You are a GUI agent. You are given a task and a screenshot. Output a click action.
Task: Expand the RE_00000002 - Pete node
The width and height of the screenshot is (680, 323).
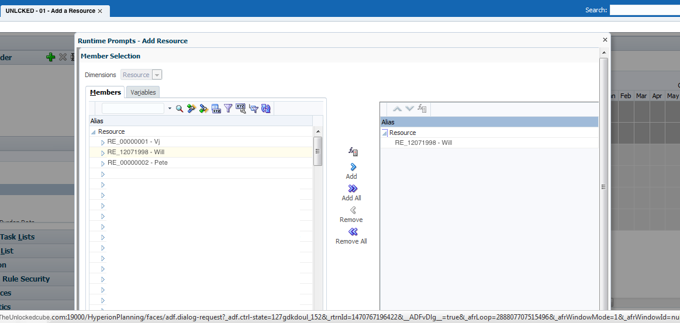[x=103, y=164]
